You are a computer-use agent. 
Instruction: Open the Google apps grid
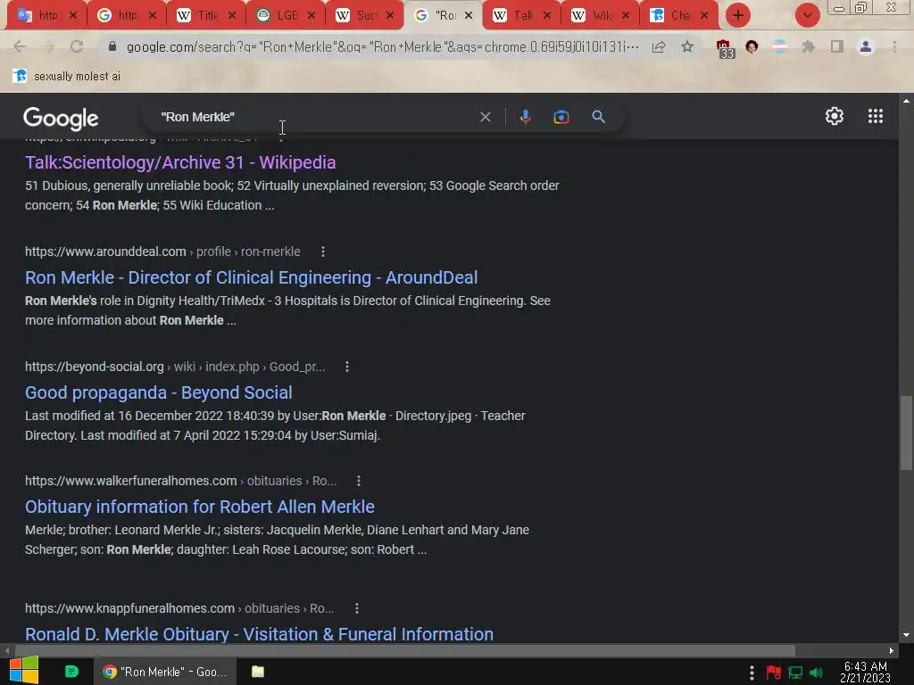(875, 116)
